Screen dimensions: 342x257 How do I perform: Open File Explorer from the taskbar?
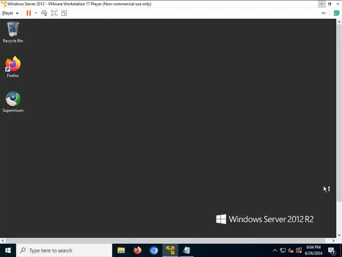coord(121,250)
